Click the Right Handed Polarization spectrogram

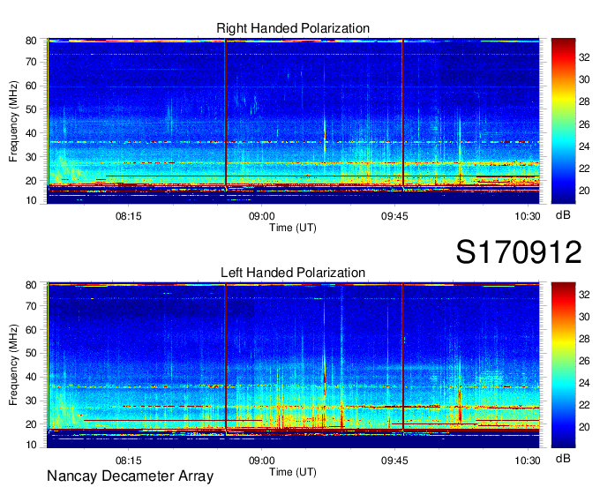[293, 121]
